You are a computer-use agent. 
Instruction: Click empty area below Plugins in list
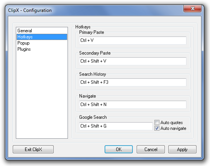coord(42,95)
